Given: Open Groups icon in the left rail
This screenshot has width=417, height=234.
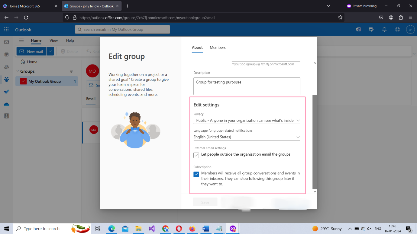Looking at the screenshot, I should [x=6, y=79].
